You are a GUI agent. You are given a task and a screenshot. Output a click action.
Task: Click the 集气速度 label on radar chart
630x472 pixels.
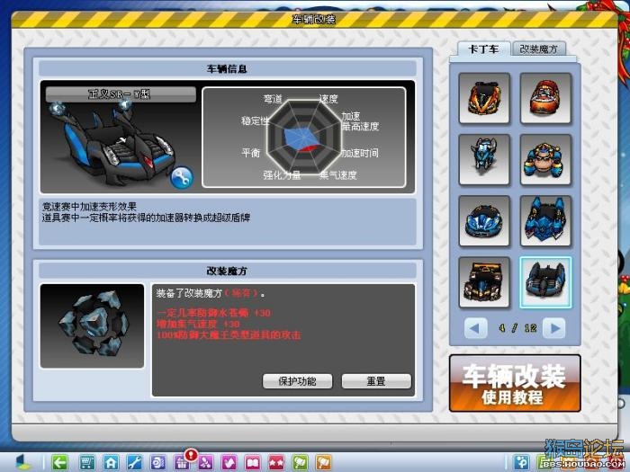click(x=337, y=175)
